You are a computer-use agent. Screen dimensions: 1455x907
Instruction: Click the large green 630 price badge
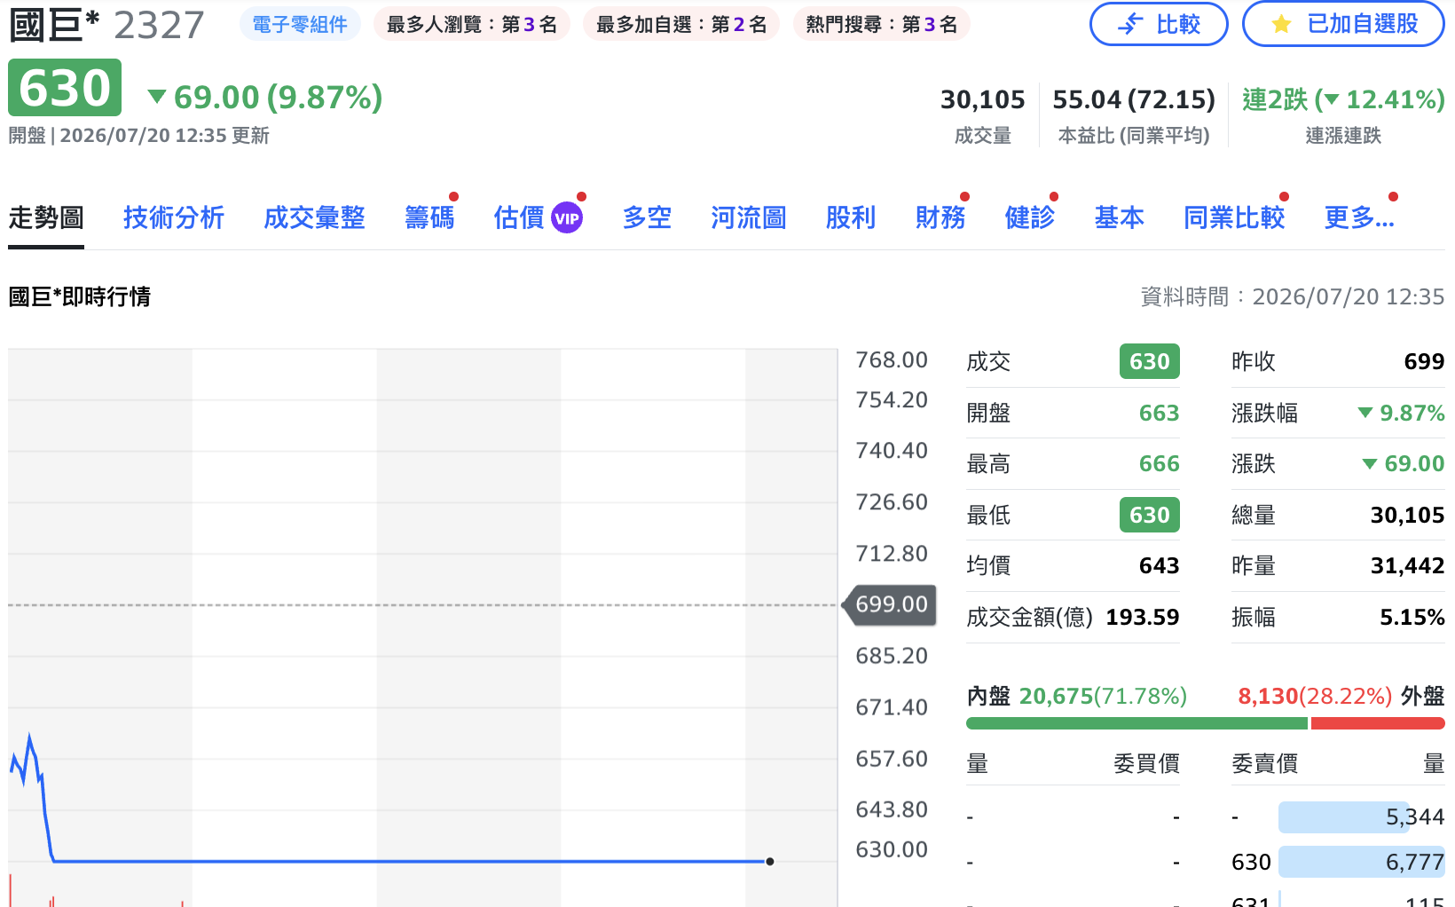tap(65, 88)
